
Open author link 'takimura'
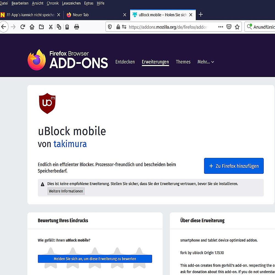(x=70, y=144)
